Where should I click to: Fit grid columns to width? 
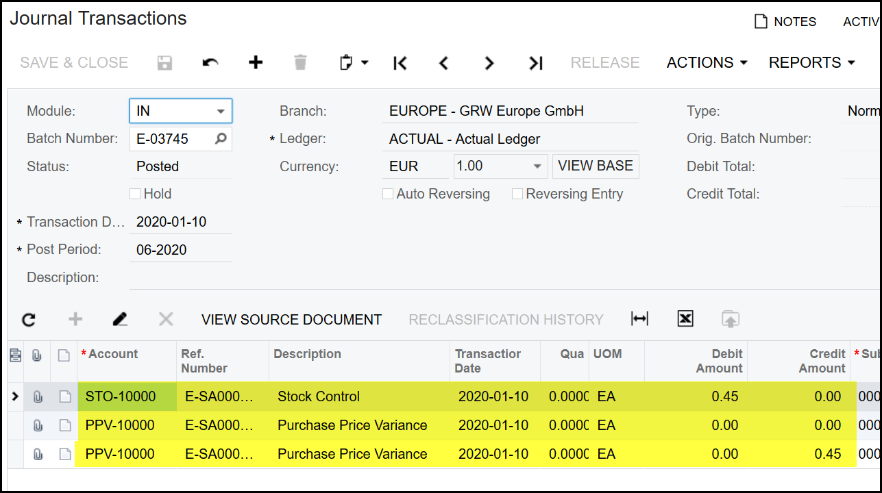(x=639, y=319)
